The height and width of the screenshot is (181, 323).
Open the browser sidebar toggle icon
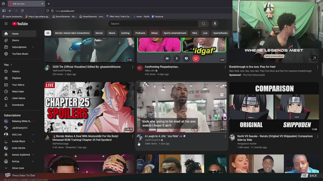tap(4, 11)
